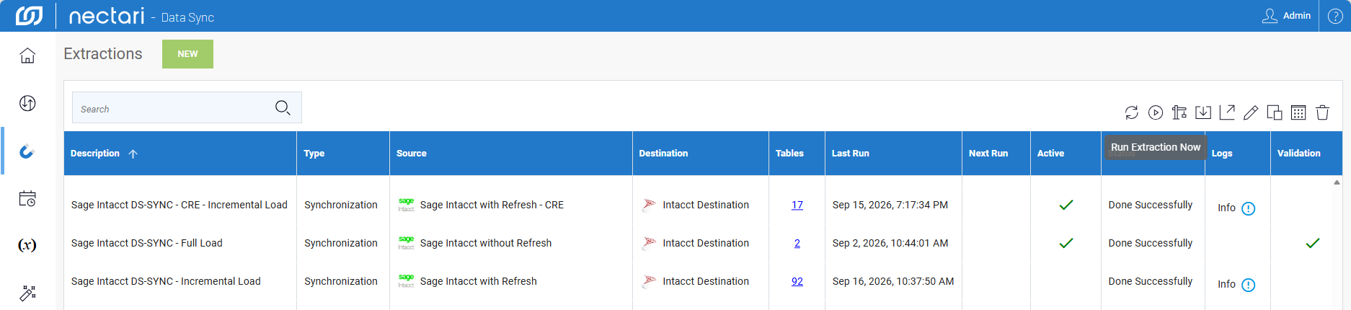Open the sync arrows sidebar icon
Screen dimensions: 1351x310
27,103
